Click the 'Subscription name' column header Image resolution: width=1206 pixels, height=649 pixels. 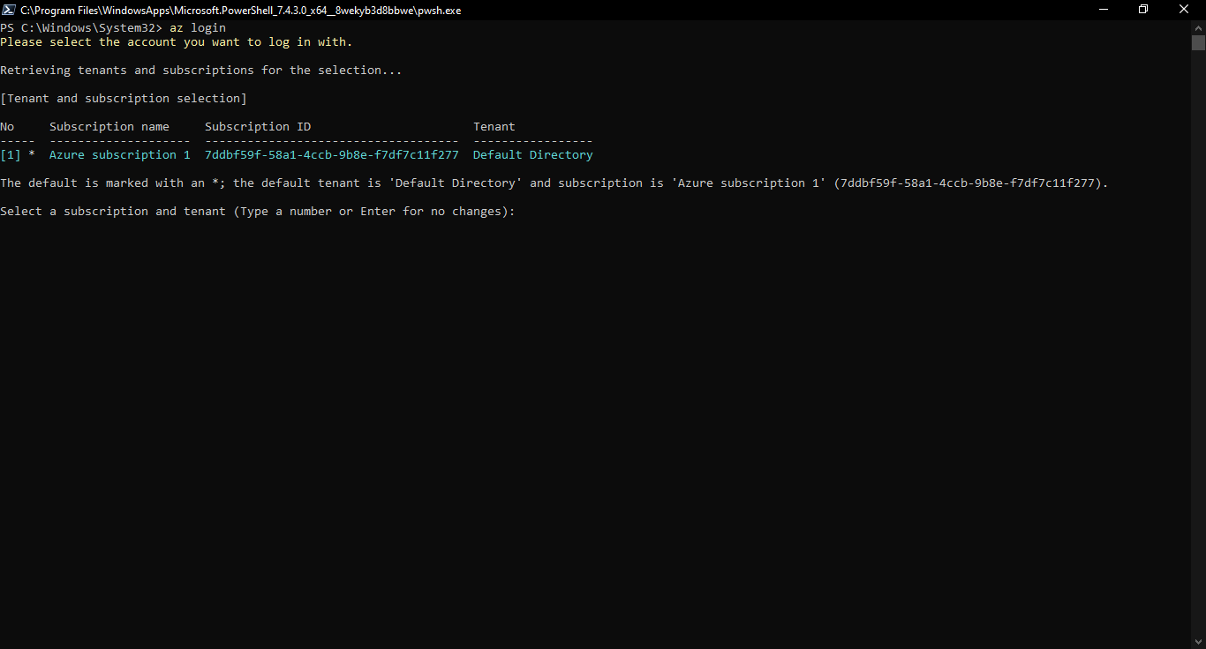tap(109, 127)
